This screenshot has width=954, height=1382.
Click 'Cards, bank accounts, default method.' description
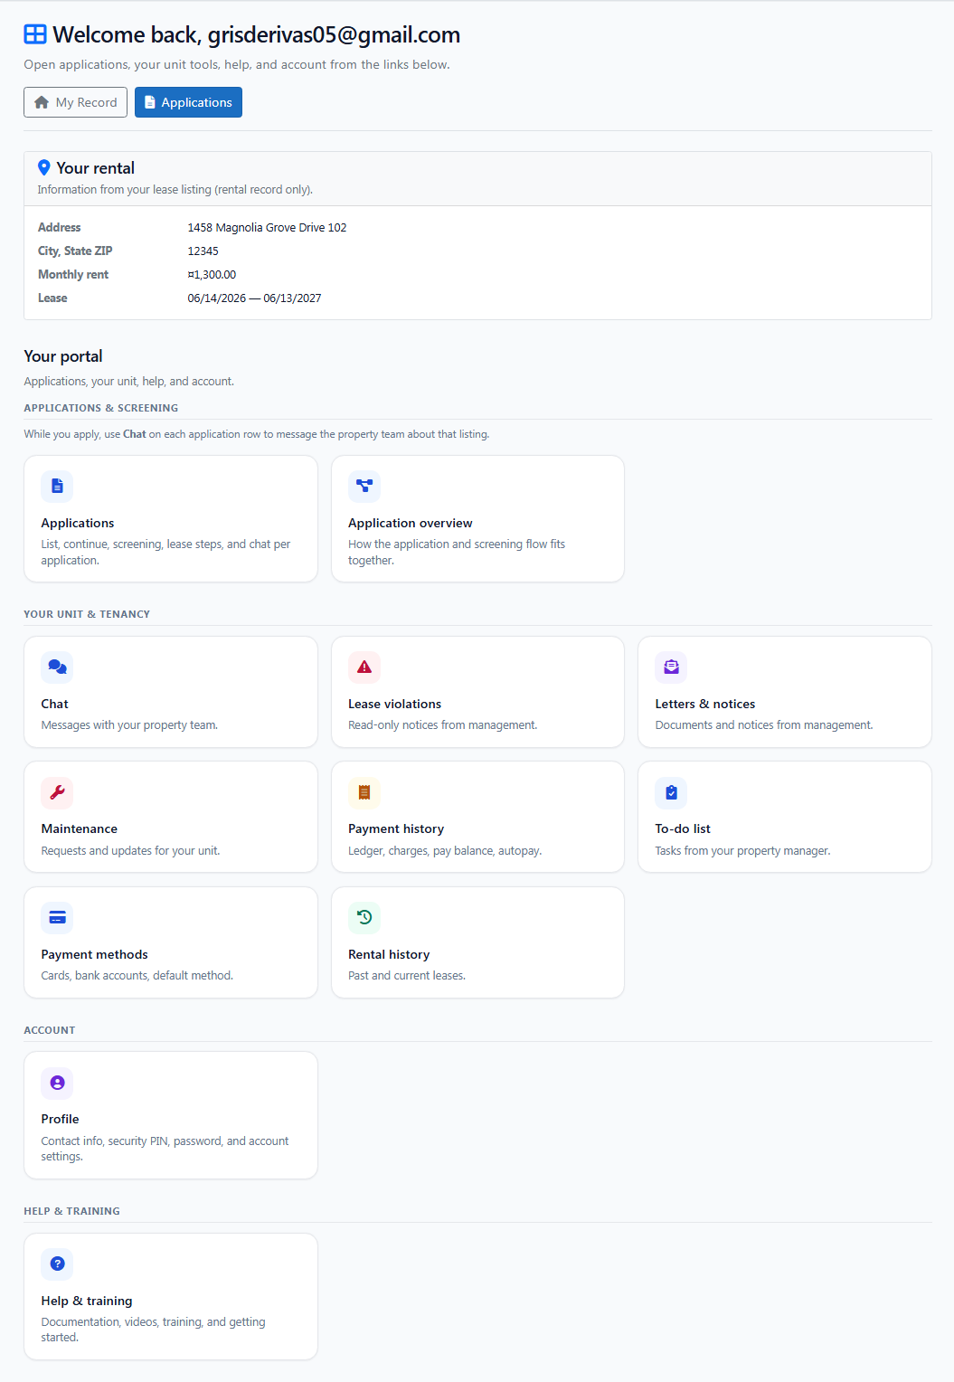click(137, 976)
